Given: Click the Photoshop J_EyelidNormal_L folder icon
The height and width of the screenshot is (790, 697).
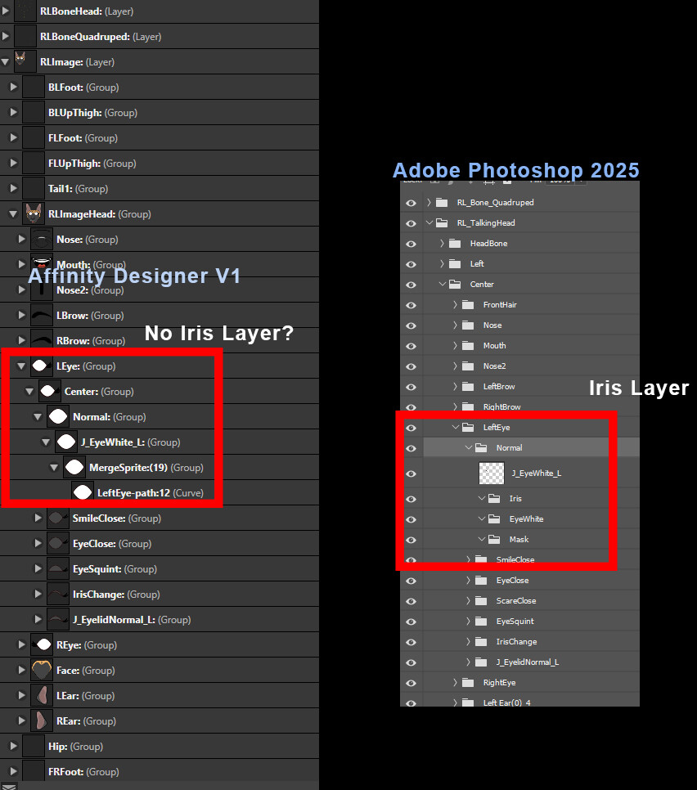Looking at the screenshot, I should pos(481,662).
